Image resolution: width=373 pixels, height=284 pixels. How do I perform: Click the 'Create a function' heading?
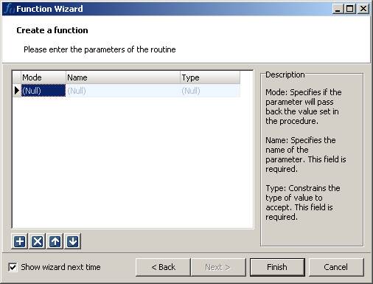coord(52,30)
